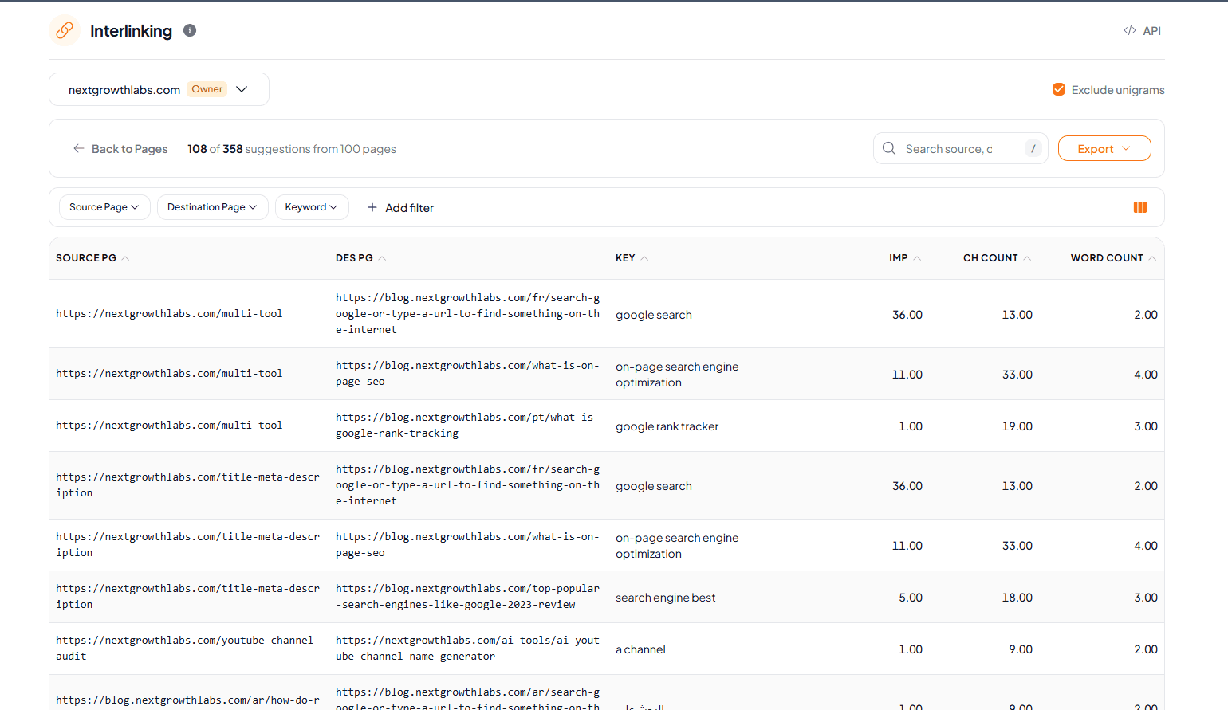This screenshot has height=710, width=1228.
Task: Sort by KEY column header
Action: [x=632, y=258]
